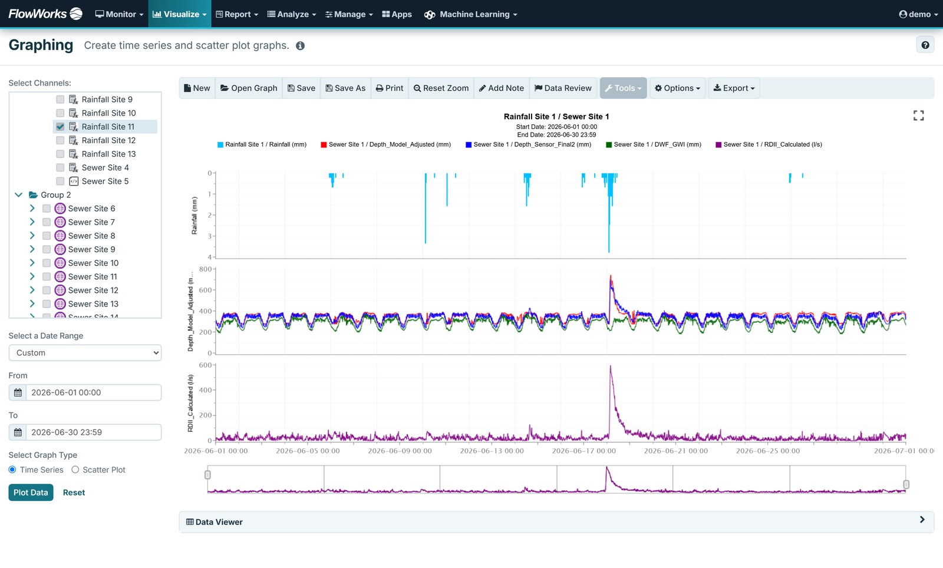Check the Rainfall Site 13 checkbox
Viewport: 943px width, 568px height.
click(x=60, y=154)
